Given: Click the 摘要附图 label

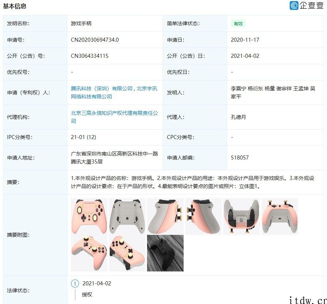Looking at the screenshot, I should (x=18, y=235).
